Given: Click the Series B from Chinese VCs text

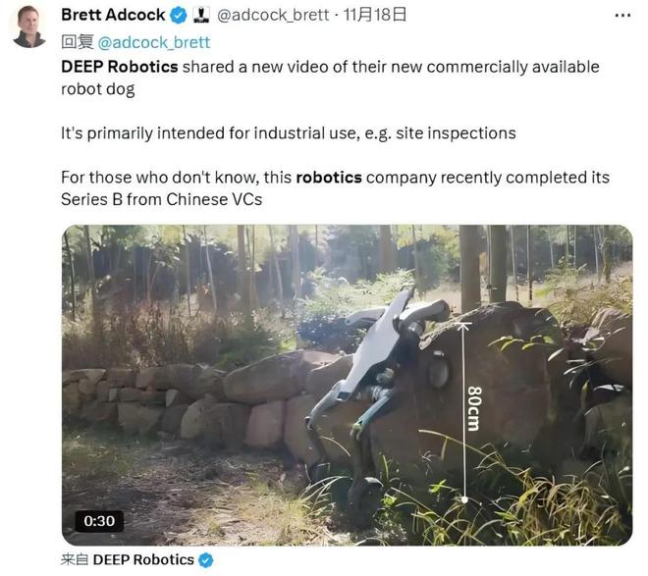Looking at the screenshot, I should point(162,200).
